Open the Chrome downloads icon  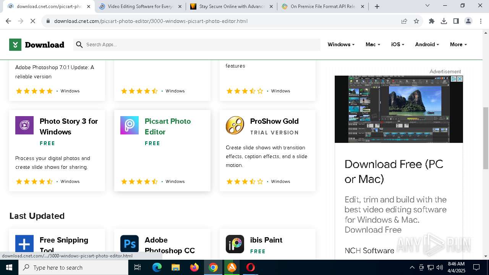click(444, 21)
